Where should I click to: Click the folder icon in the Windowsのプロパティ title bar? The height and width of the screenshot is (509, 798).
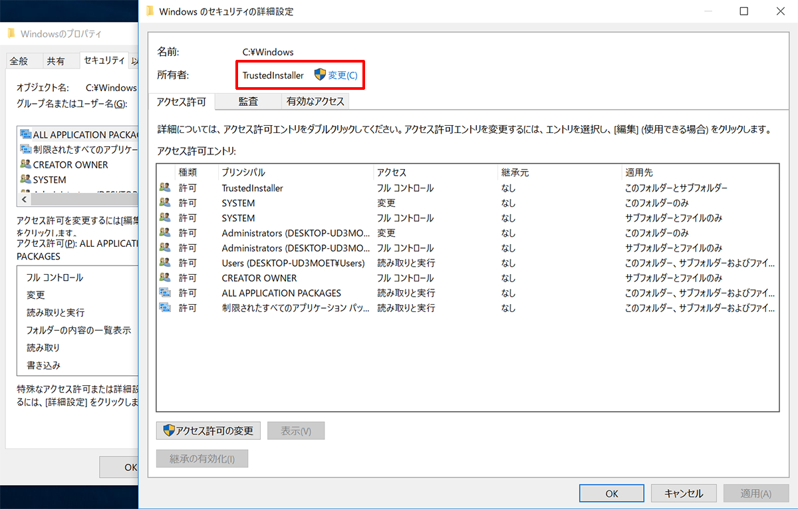(x=11, y=33)
